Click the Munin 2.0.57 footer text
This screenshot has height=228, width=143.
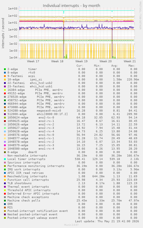coord(71,225)
